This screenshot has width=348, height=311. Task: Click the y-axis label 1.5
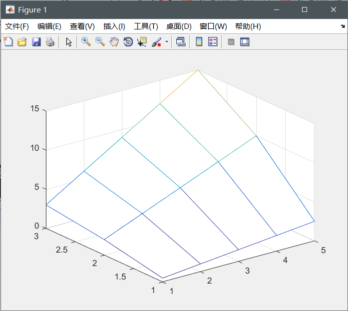point(120,277)
